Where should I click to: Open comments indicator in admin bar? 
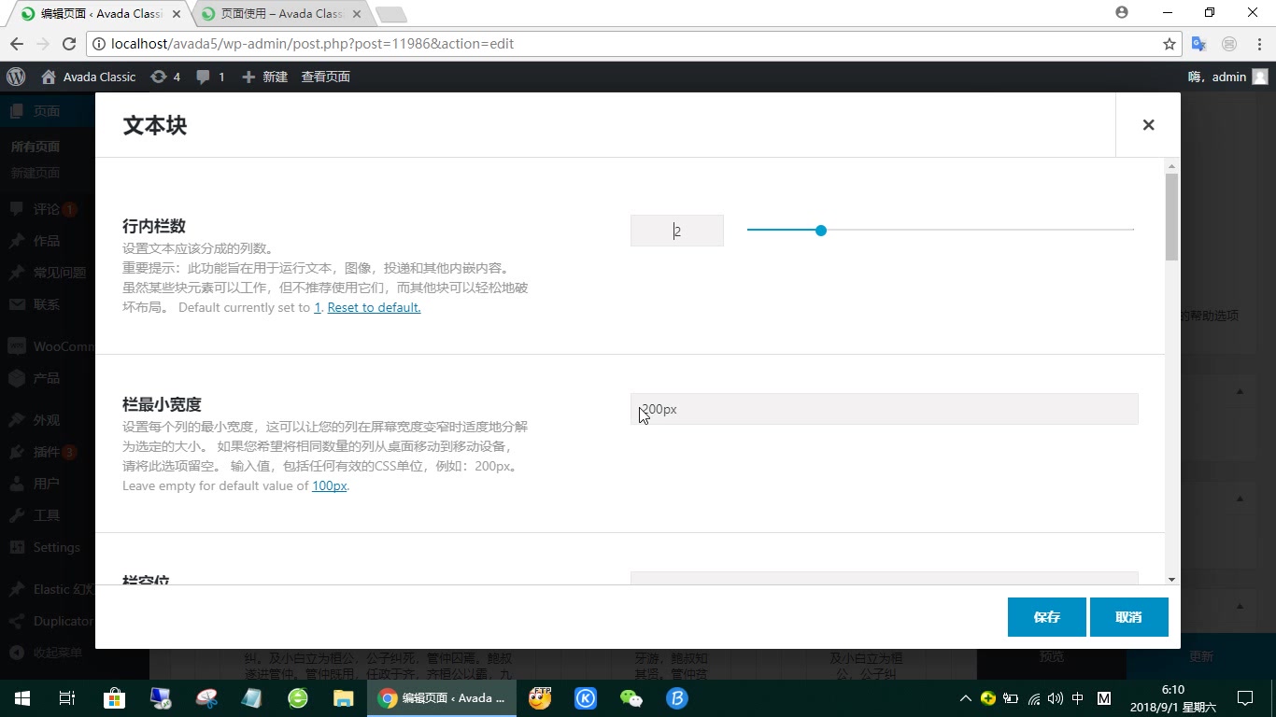click(210, 77)
